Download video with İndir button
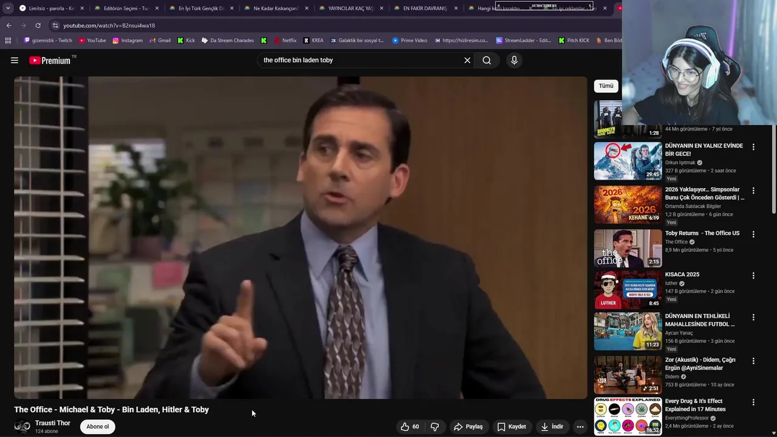The height and width of the screenshot is (437, 777). 552,427
